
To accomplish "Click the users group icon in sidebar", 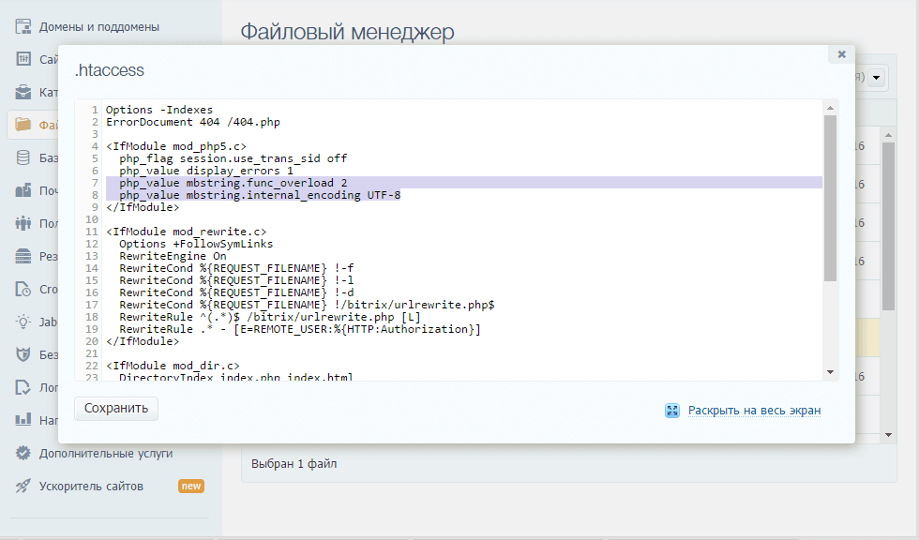I will click(x=23, y=223).
